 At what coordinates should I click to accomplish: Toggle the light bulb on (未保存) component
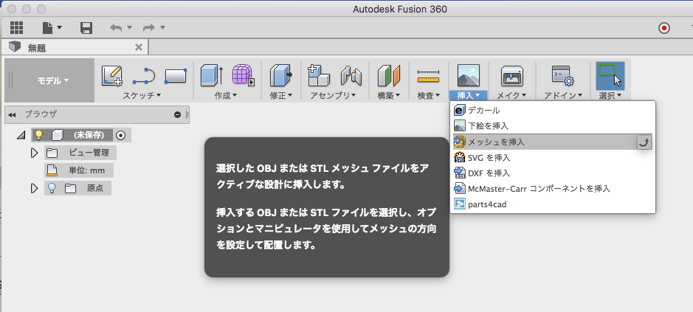click(x=39, y=135)
